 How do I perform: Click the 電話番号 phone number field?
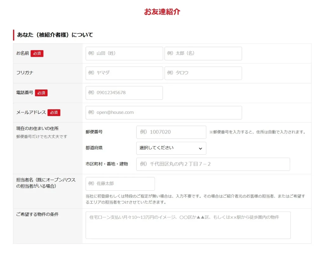click(124, 93)
